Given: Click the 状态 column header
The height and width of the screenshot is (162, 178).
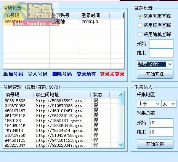Looking at the screenshot, I should point(100,95).
